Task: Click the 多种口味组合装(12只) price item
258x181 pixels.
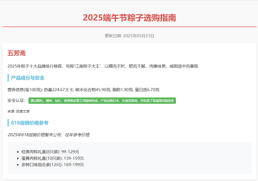Action: [x=53, y=165]
